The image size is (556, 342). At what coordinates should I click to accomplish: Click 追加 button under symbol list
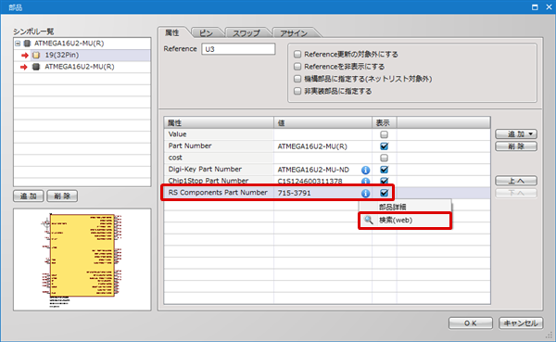(x=29, y=196)
